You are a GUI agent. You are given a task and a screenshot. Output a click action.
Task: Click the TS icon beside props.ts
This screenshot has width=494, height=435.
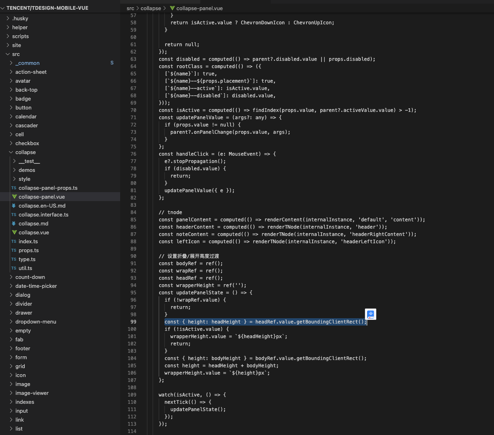15,250
